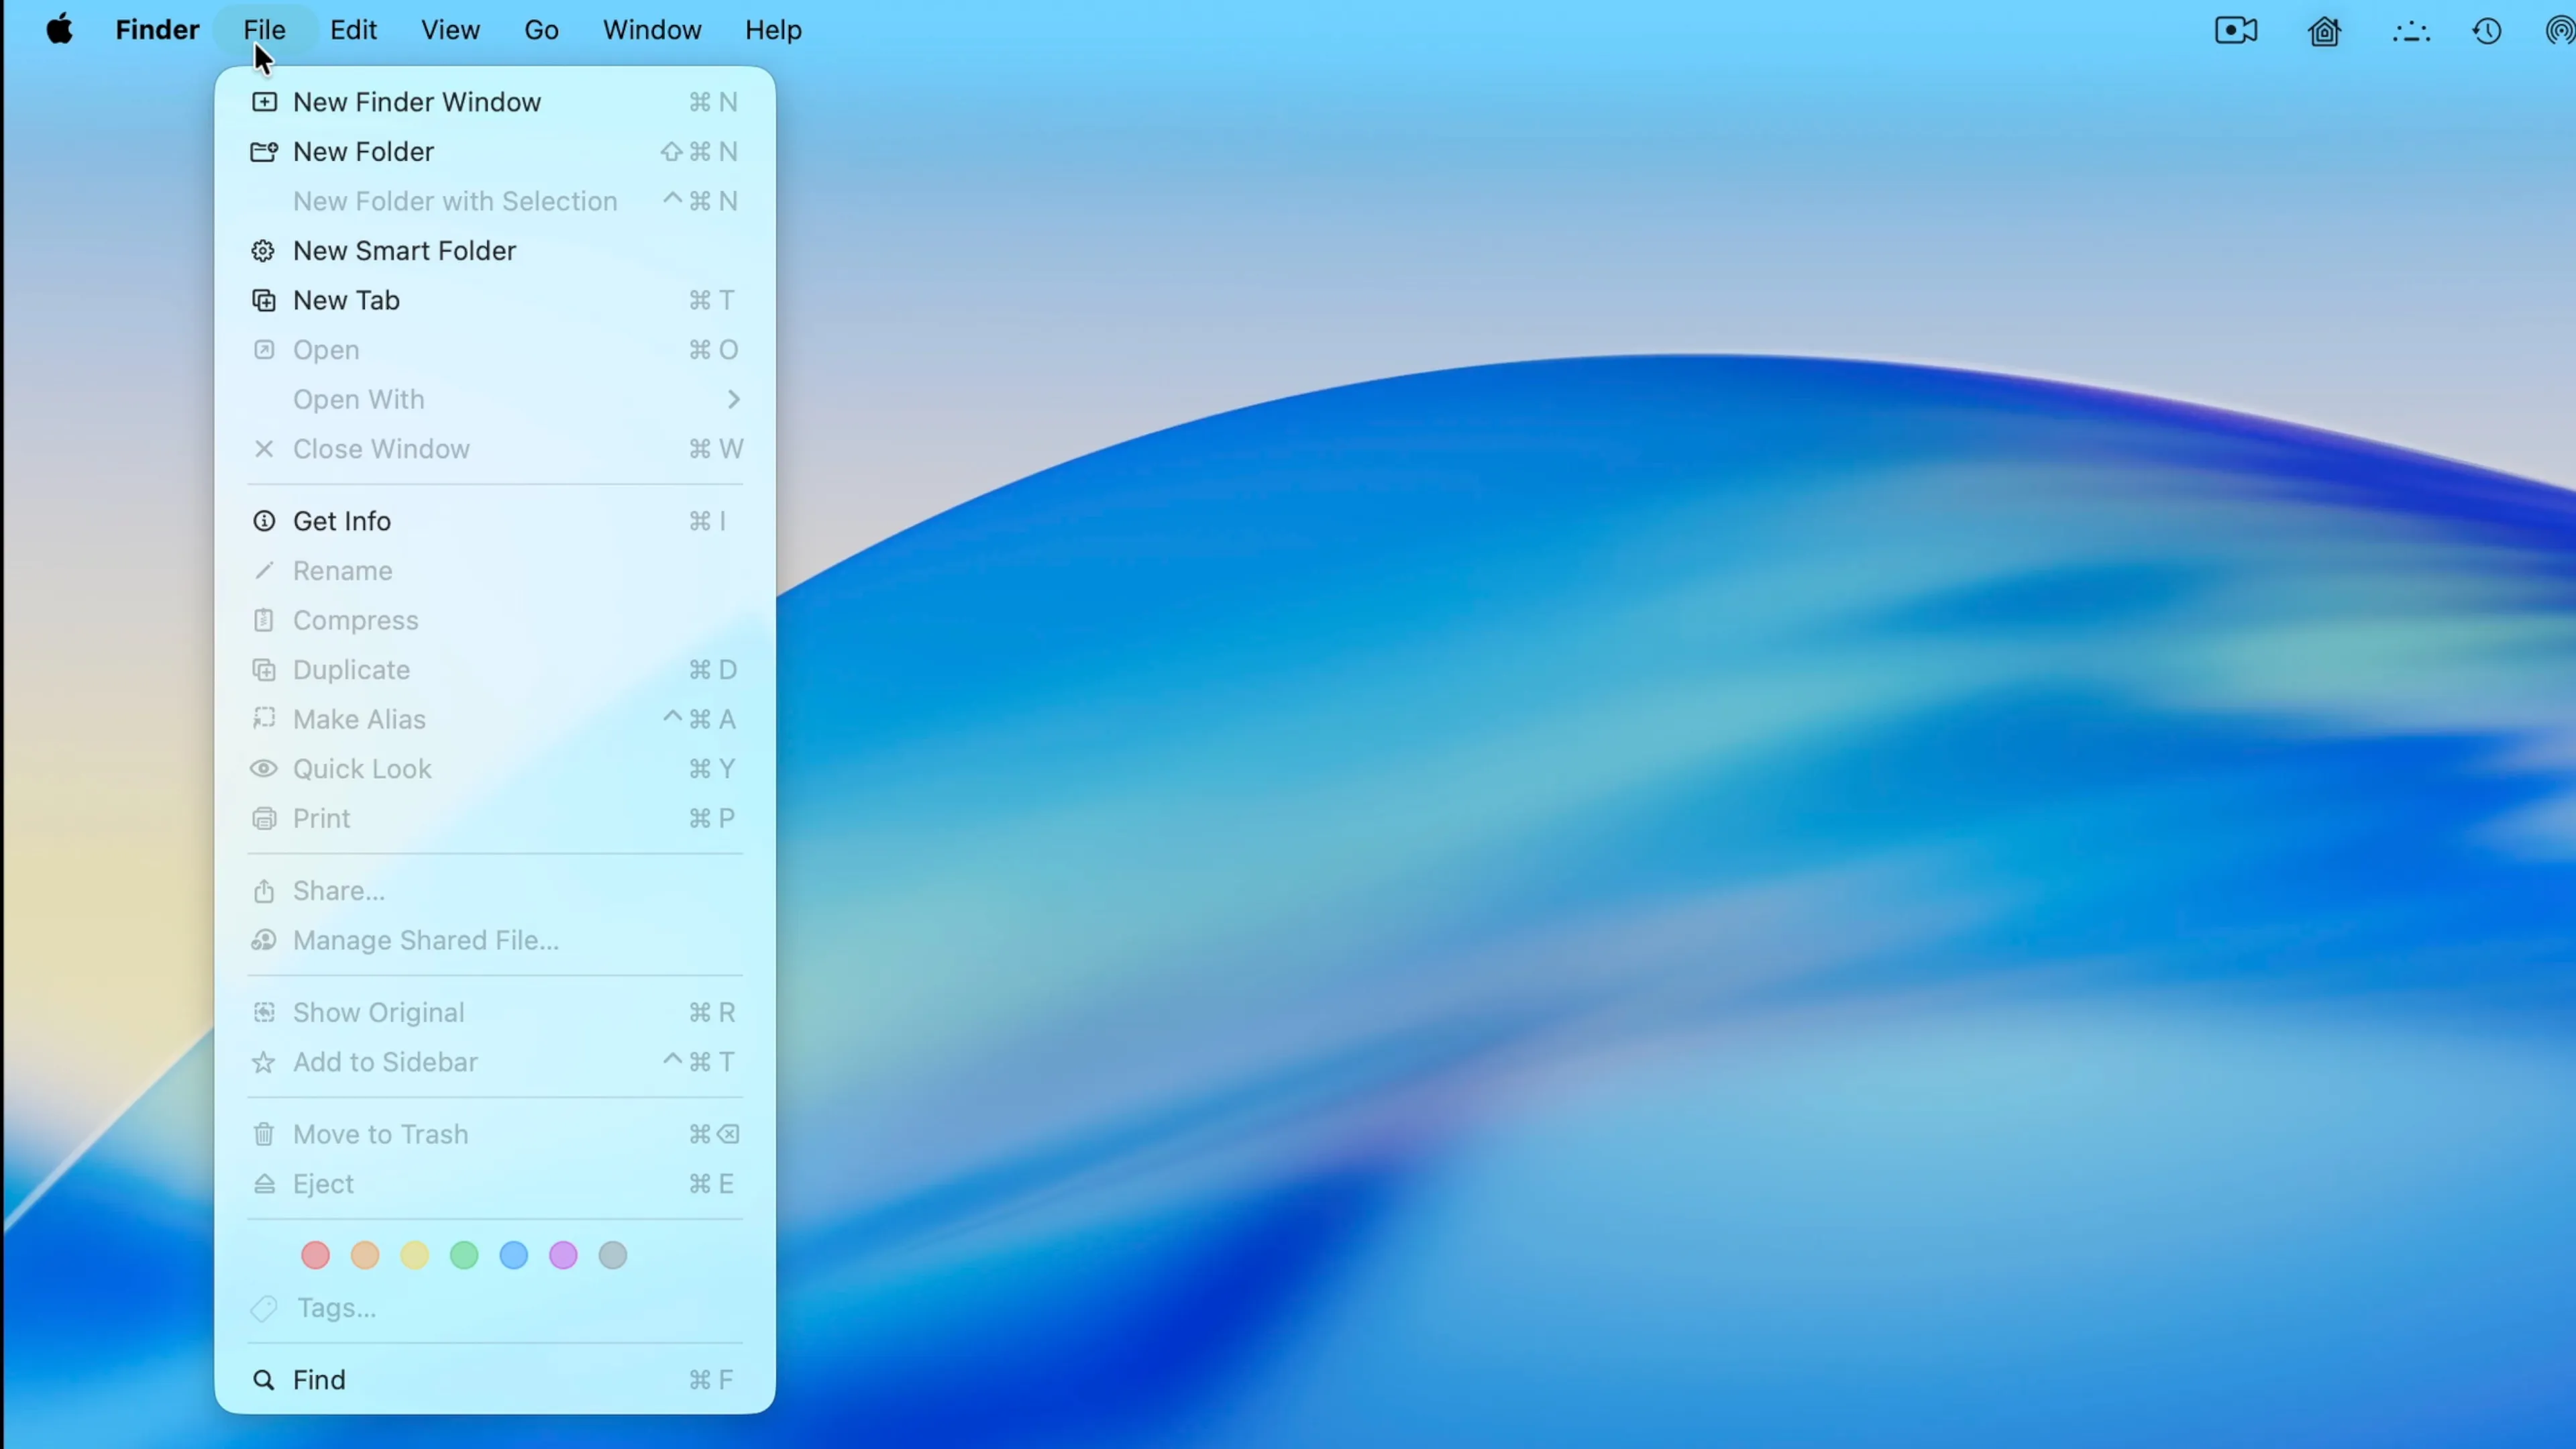Close the open File menu title
Image resolution: width=2576 pixels, height=1449 pixels.
click(x=264, y=30)
